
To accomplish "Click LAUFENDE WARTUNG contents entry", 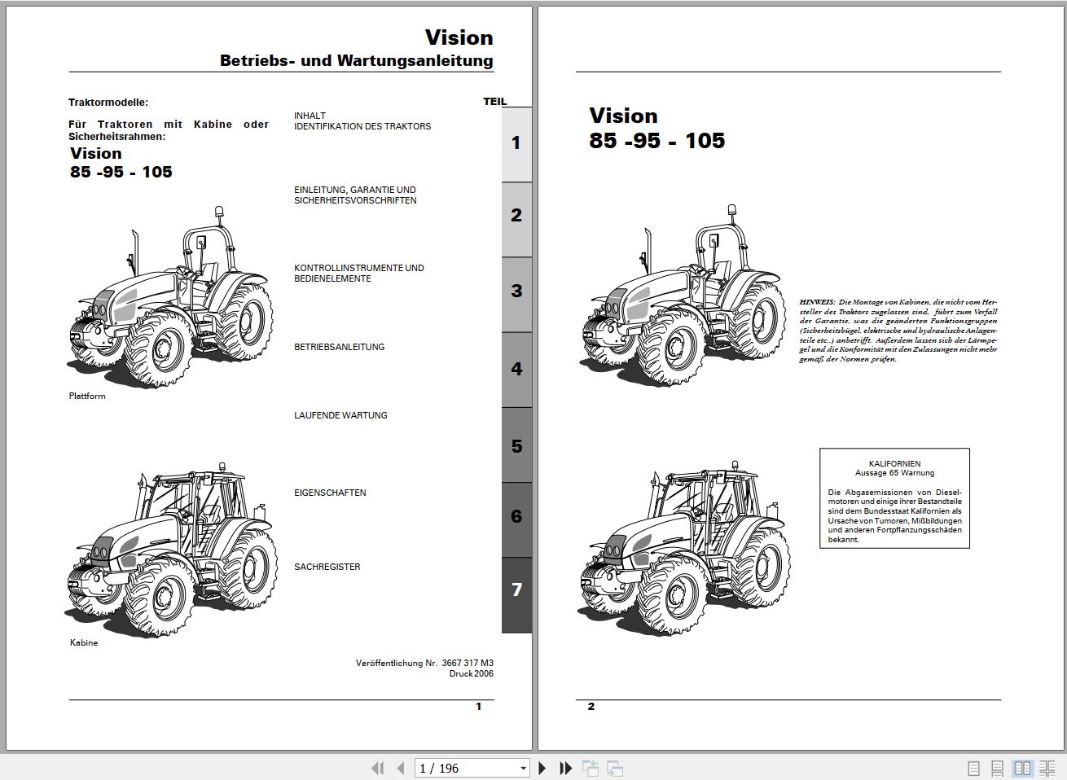I will coord(340,415).
